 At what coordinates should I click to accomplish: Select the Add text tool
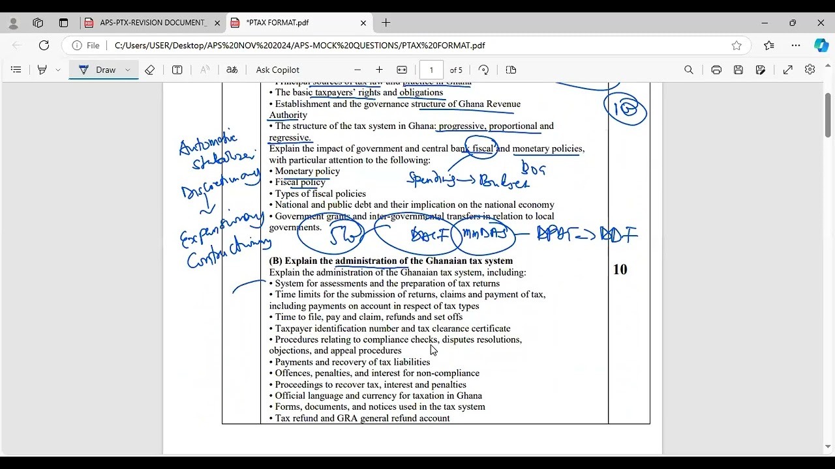click(x=177, y=70)
